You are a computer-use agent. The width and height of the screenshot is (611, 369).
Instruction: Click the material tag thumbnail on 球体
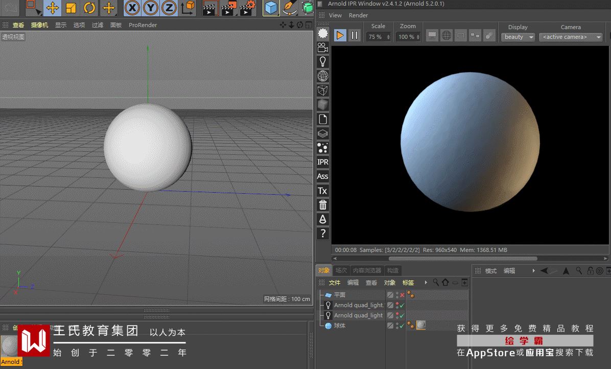(421, 325)
